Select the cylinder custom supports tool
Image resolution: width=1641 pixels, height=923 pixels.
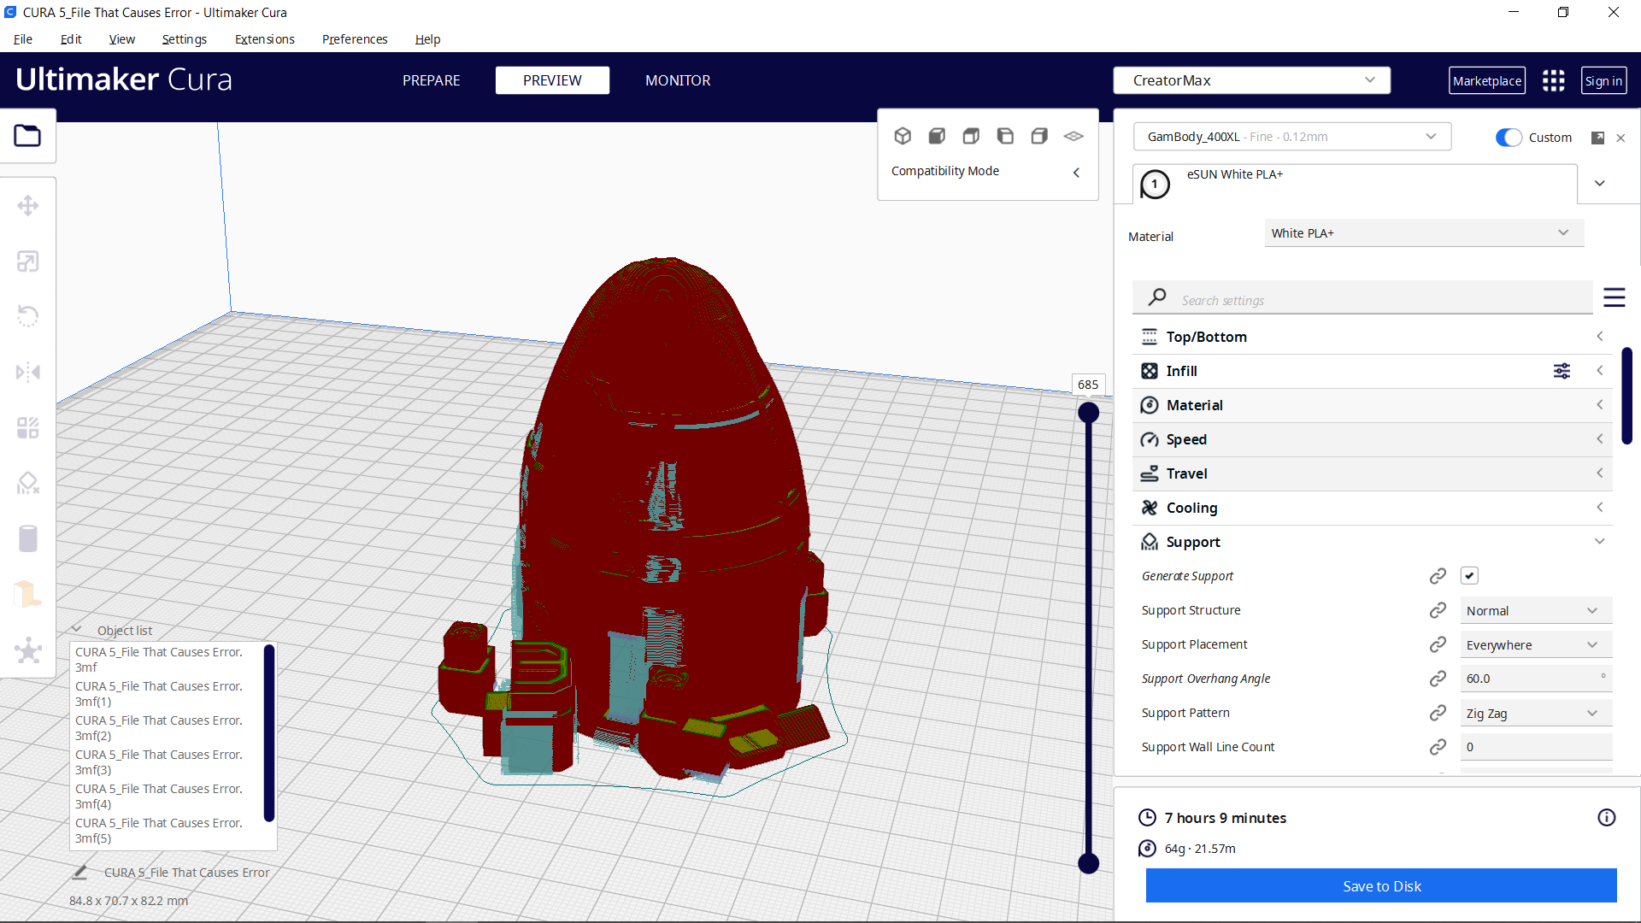point(27,538)
